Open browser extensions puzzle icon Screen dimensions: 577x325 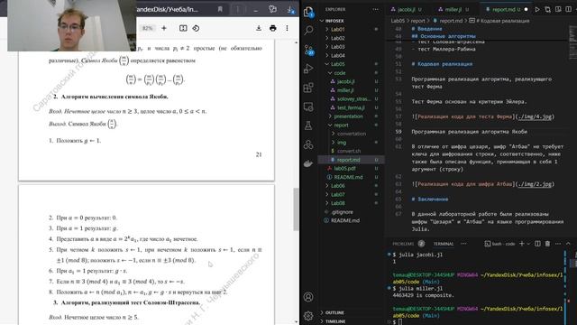tap(272, 9)
